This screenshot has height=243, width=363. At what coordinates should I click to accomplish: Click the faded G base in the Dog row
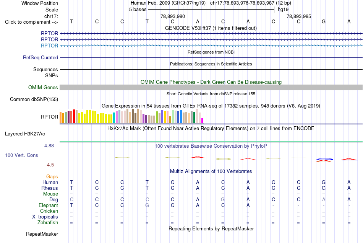[223, 199]
